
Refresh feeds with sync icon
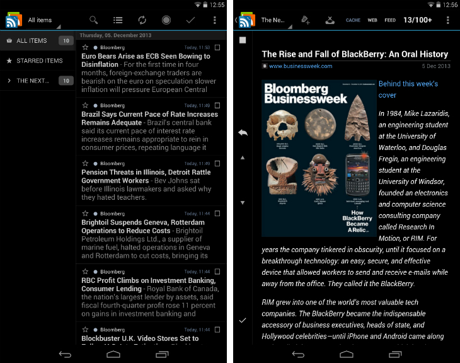click(142, 20)
